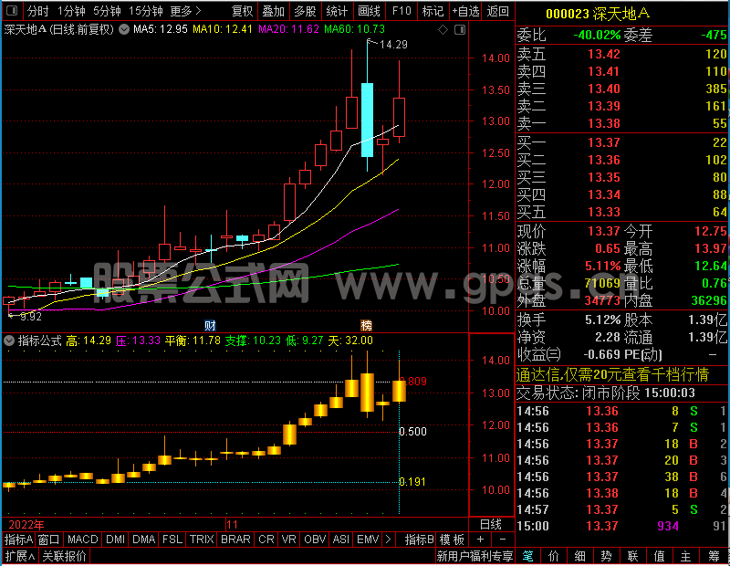Click the panel icon left of 分时

tap(13, 10)
